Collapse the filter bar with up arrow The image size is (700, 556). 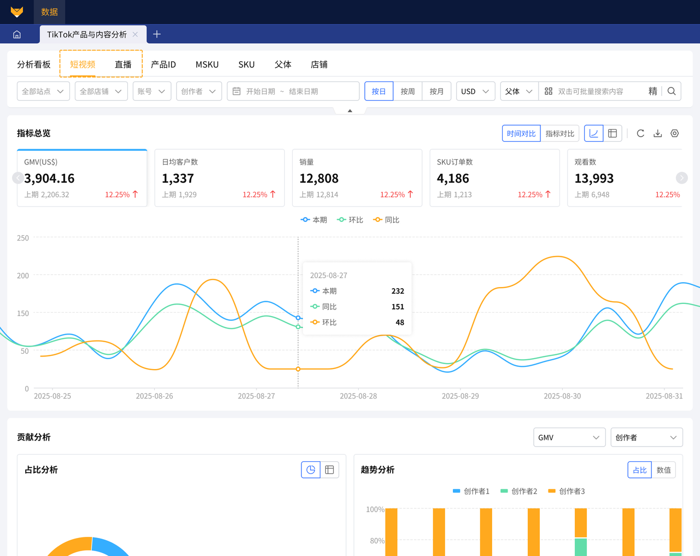pos(350,111)
